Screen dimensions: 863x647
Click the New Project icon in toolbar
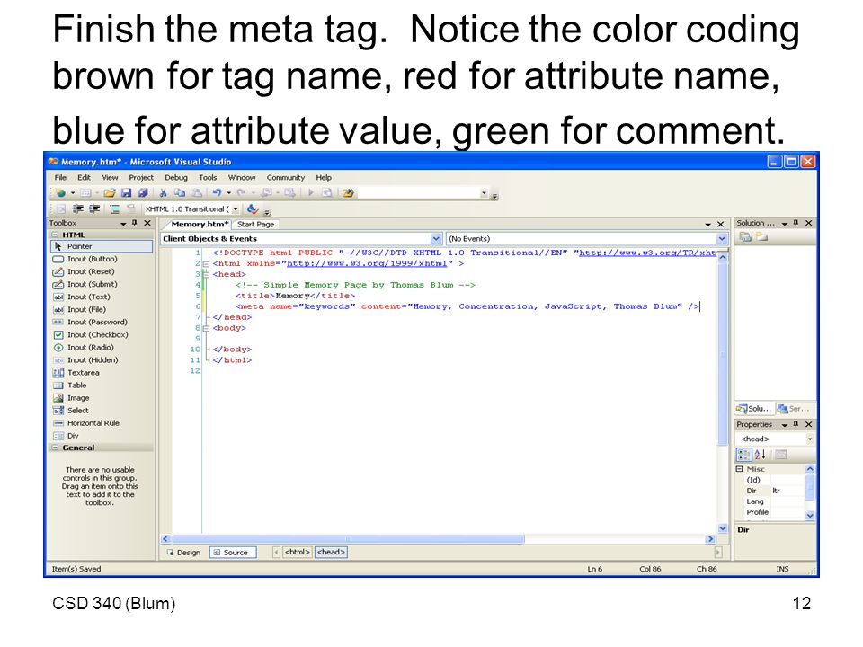[x=60, y=193]
